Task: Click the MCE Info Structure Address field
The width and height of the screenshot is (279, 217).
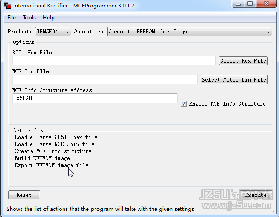Action: click(95, 98)
